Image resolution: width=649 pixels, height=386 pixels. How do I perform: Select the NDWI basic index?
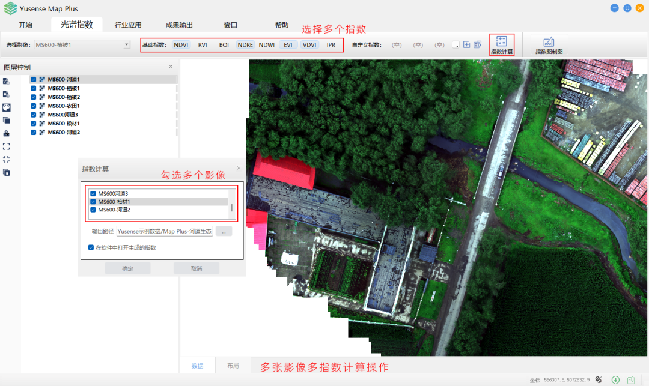pyautogui.click(x=266, y=45)
